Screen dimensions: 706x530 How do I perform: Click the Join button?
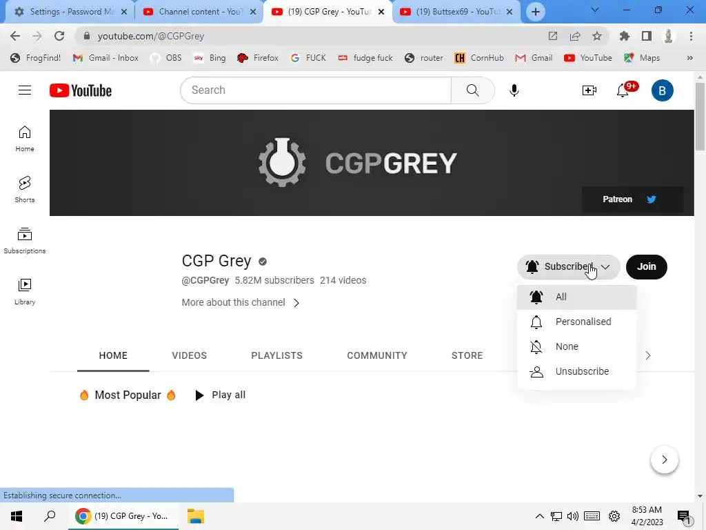(646, 267)
